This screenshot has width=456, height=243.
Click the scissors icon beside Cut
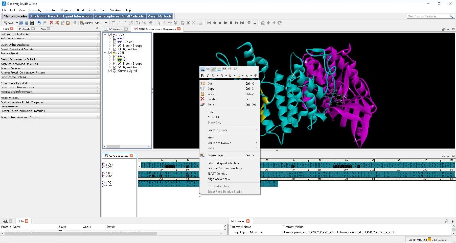pyautogui.click(x=203, y=83)
